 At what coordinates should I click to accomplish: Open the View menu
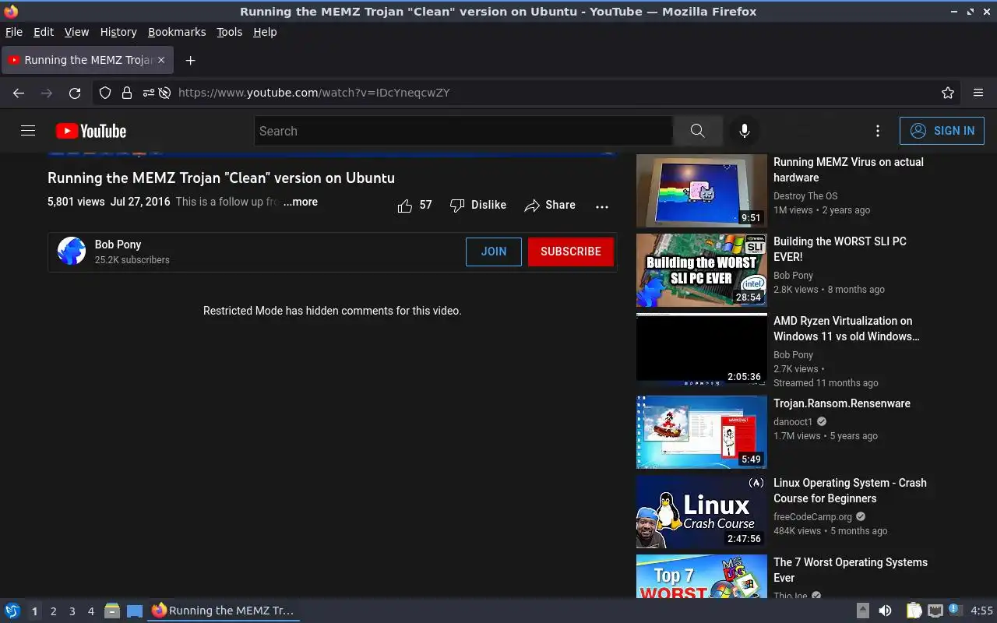(x=76, y=32)
